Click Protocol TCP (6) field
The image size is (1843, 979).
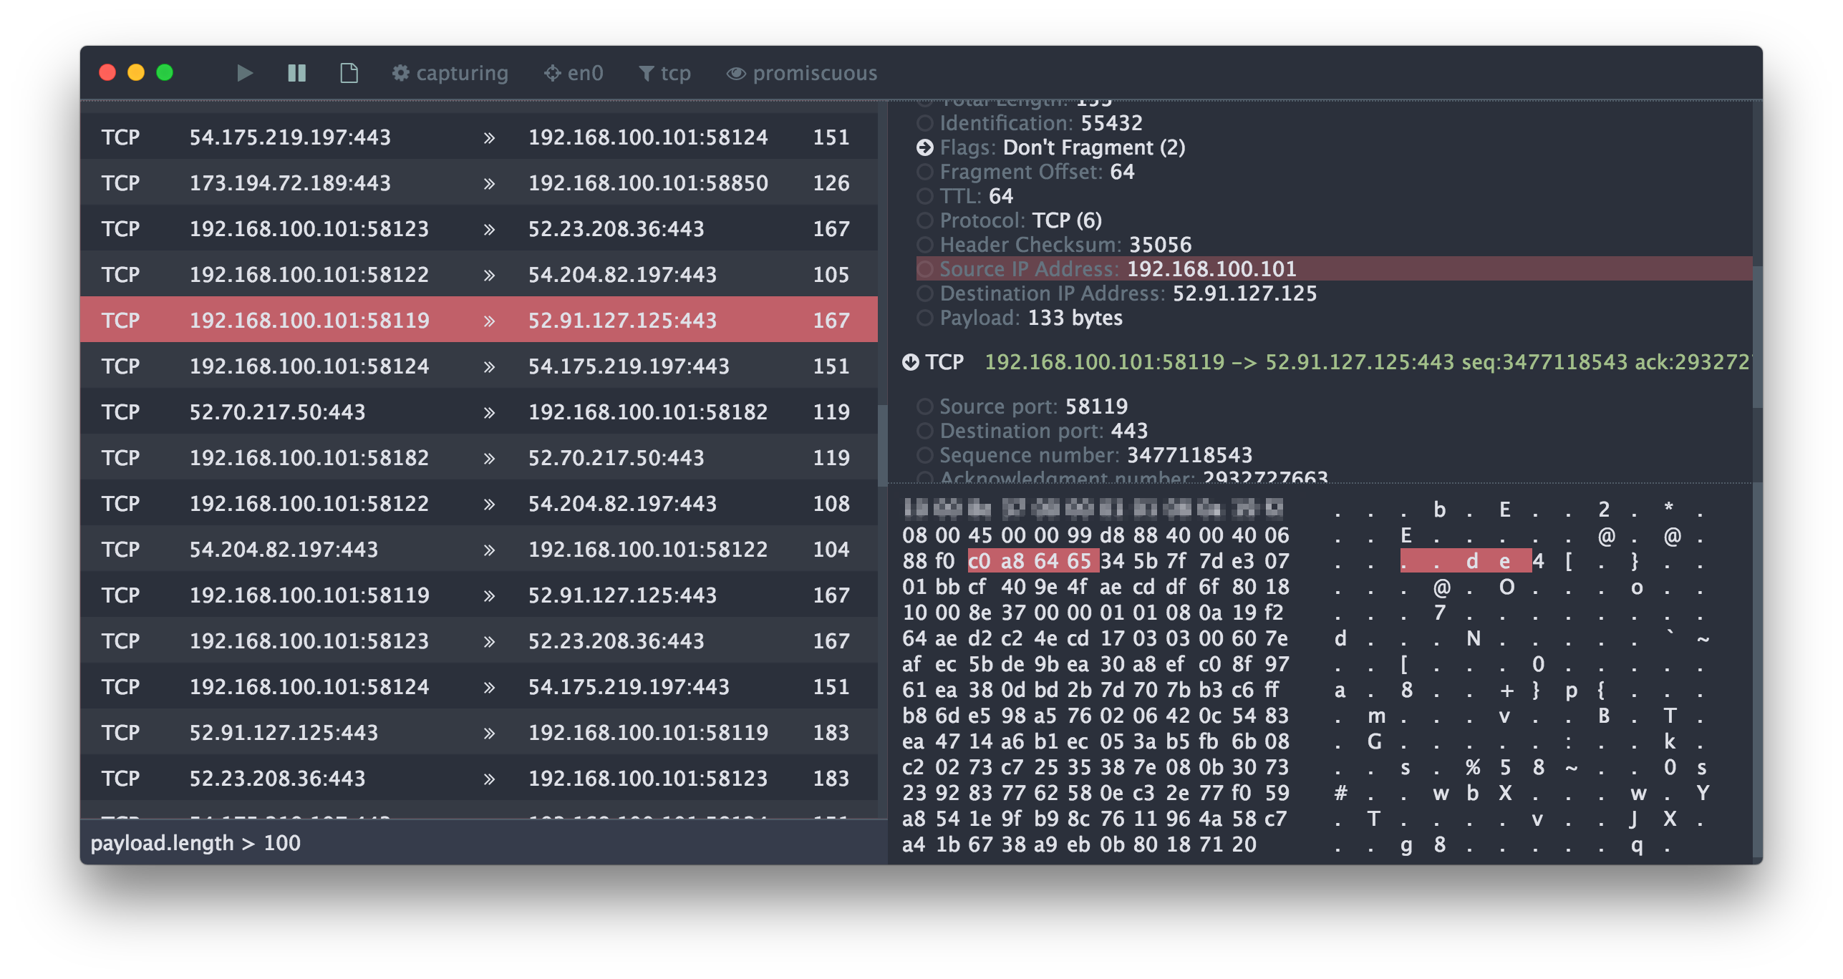pyautogui.click(x=1020, y=220)
